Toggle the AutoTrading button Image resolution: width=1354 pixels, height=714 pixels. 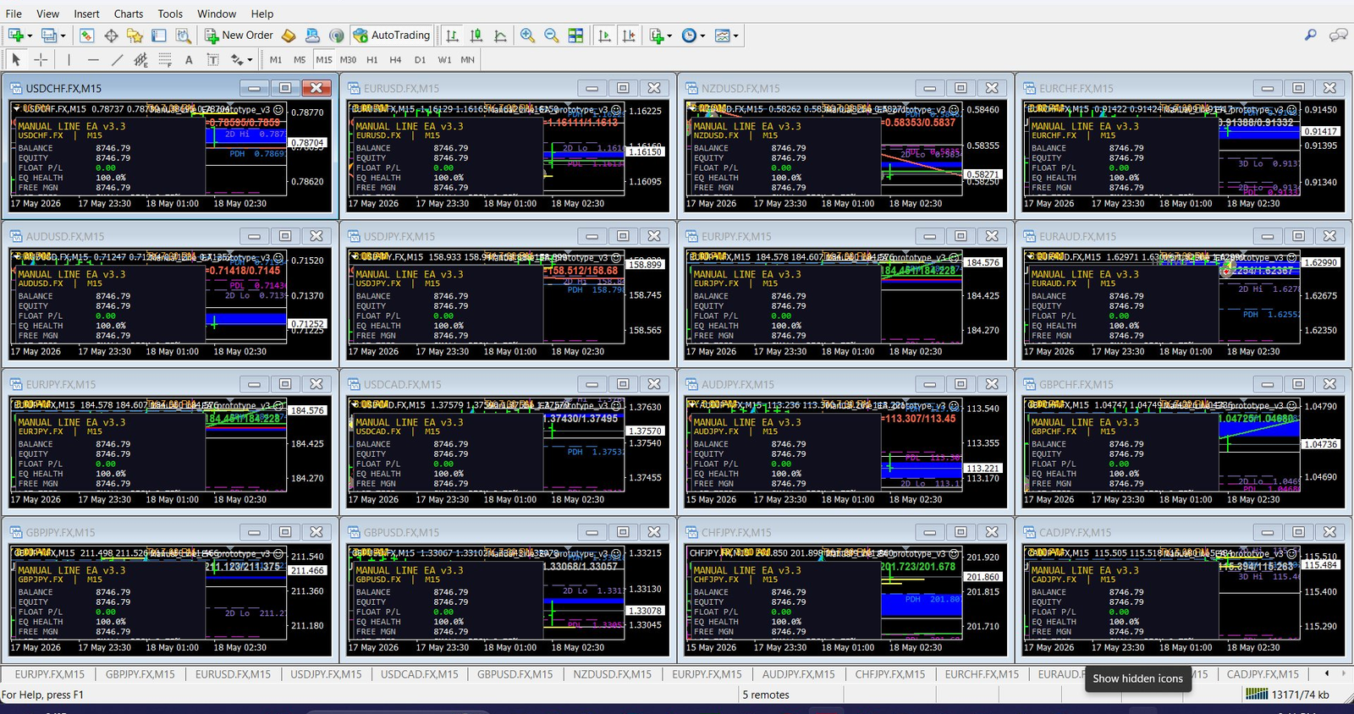(x=392, y=36)
